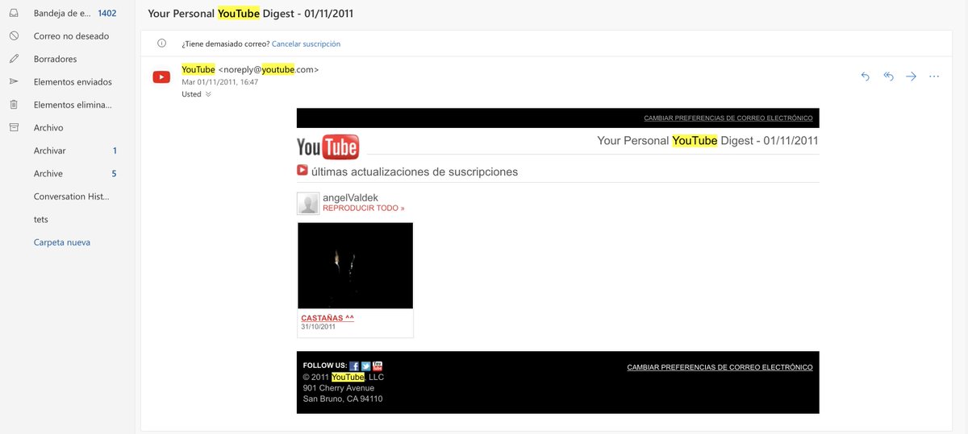Click the 1402 unread count badge
968x434 pixels.
tap(106, 14)
